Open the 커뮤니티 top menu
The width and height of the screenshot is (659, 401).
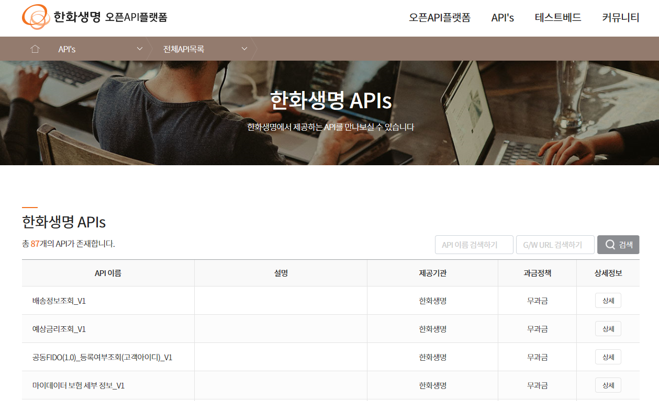[x=621, y=17]
